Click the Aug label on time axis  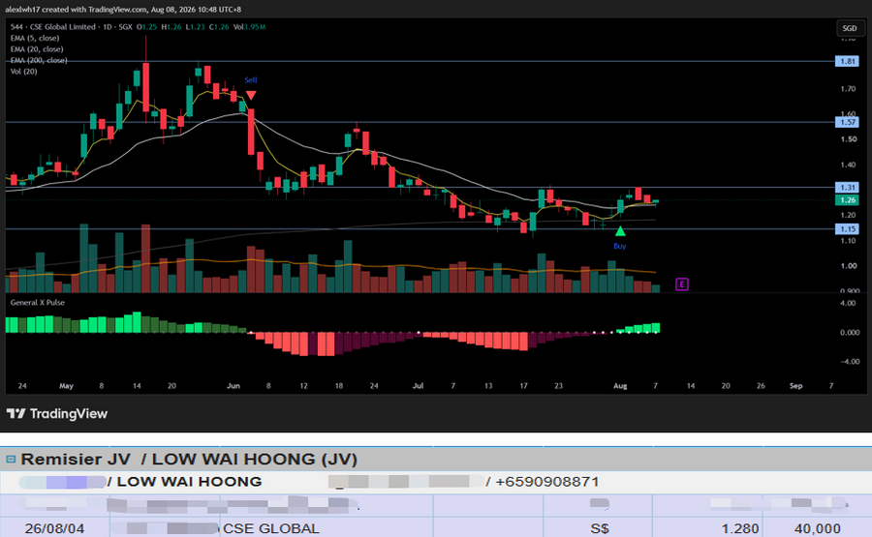620,386
